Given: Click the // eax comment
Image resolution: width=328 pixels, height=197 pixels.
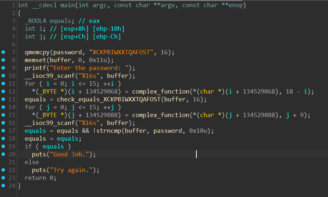Looking at the screenshot, I should (89, 21).
